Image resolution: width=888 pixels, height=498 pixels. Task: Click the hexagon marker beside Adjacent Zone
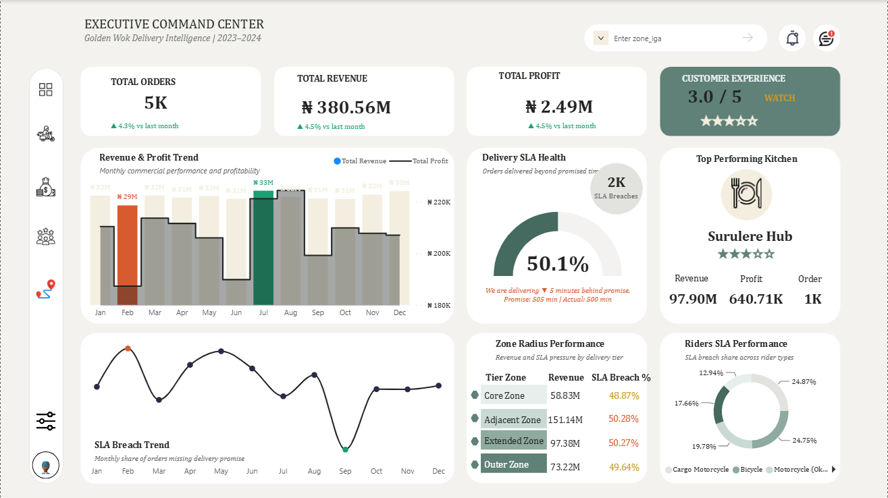click(475, 418)
